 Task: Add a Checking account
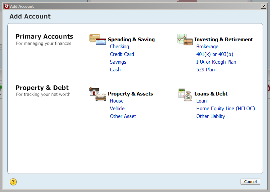coord(119,47)
